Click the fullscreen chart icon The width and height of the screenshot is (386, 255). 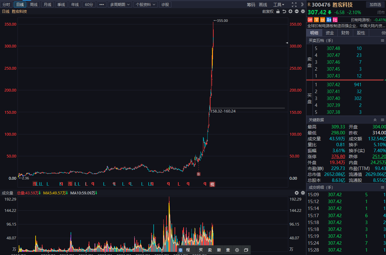click(294, 5)
